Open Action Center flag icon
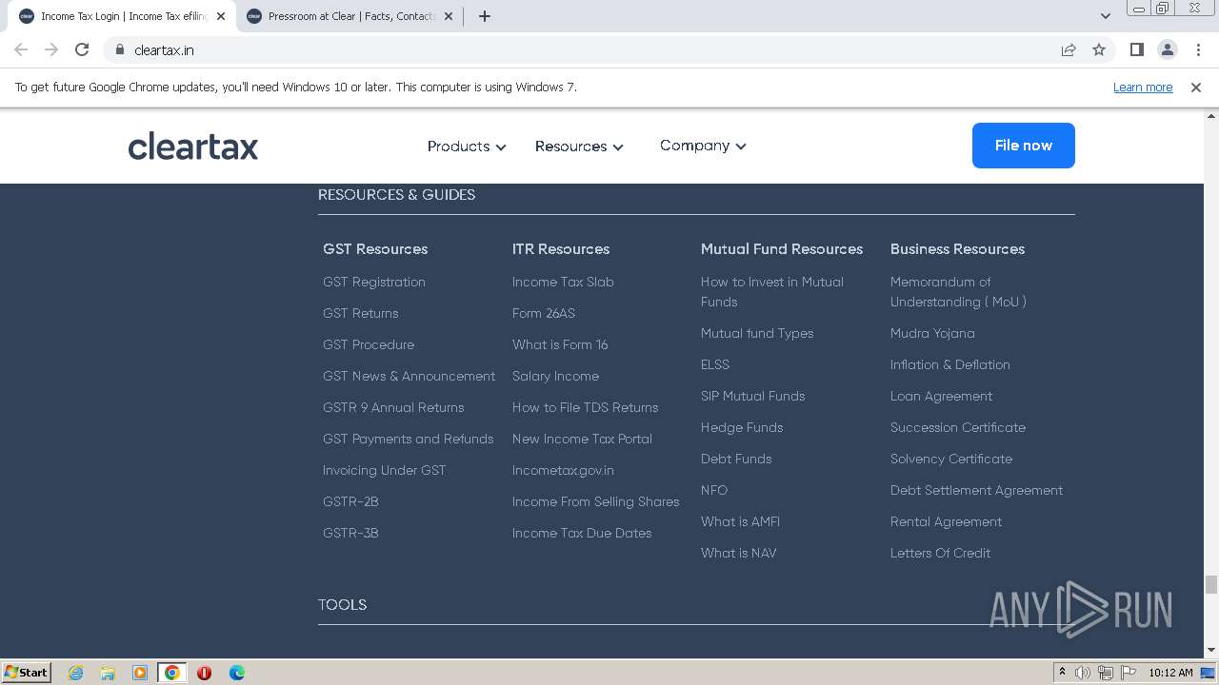This screenshot has width=1219, height=685. (x=1129, y=673)
